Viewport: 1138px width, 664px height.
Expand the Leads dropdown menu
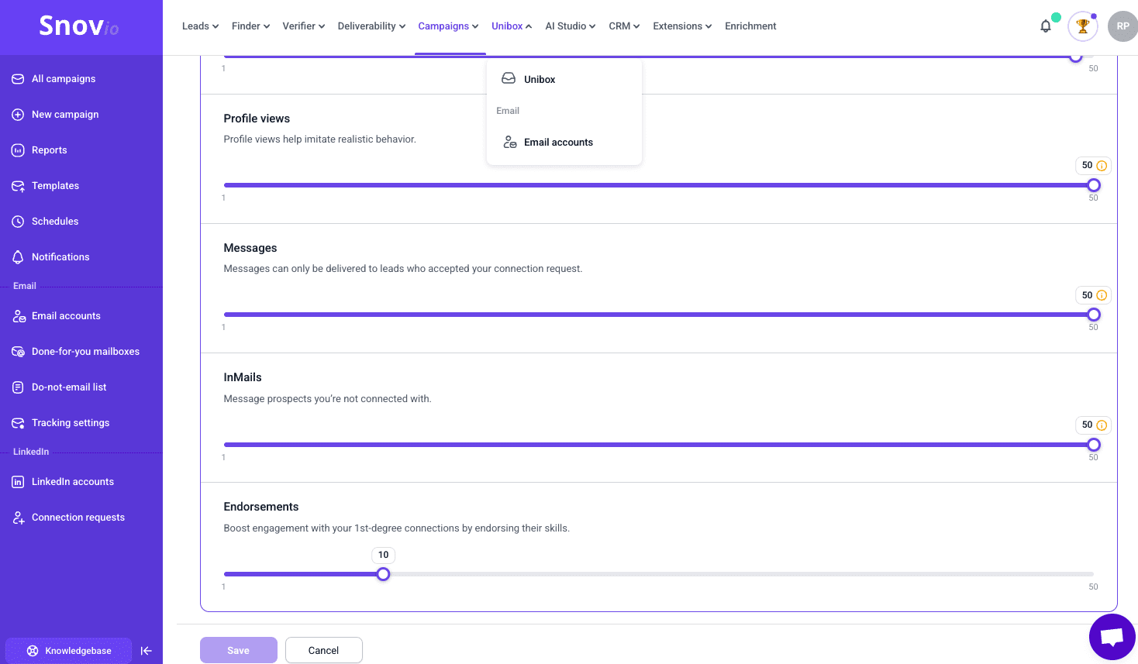tap(200, 26)
